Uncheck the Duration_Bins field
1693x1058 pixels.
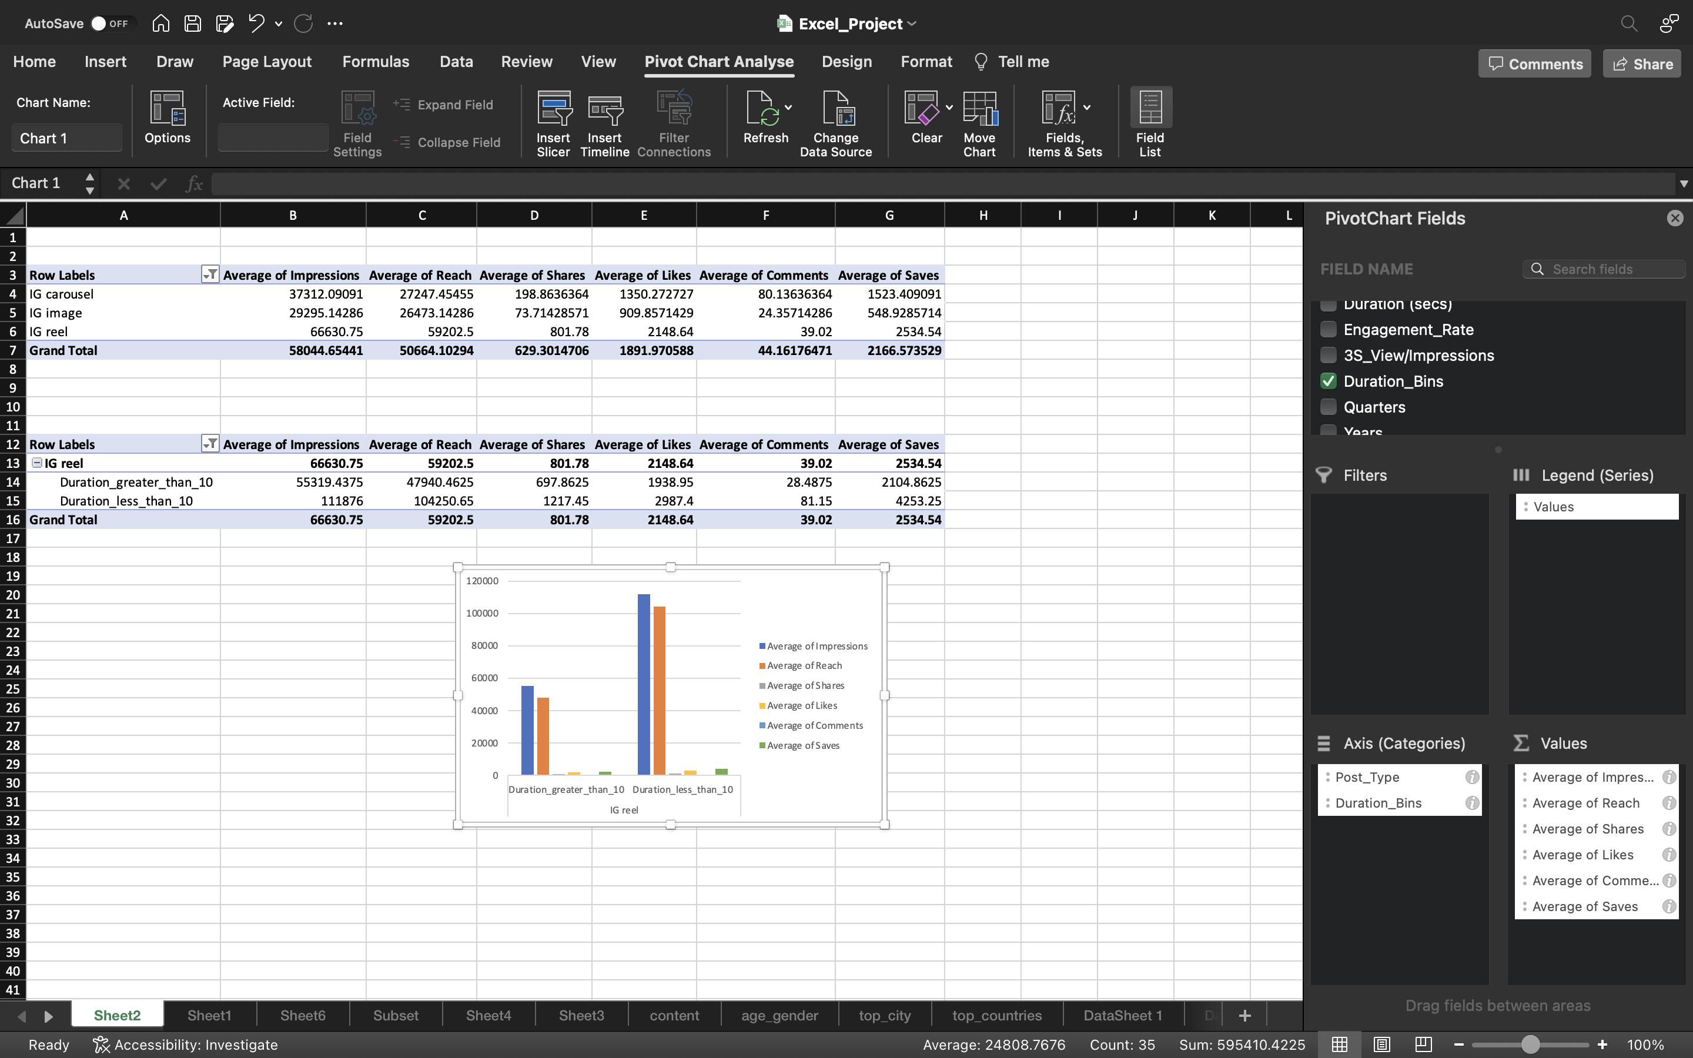(x=1328, y=381)
